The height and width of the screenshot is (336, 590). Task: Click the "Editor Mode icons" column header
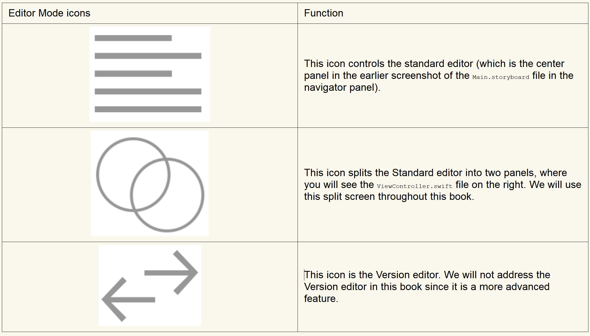[x=49, y=13]
